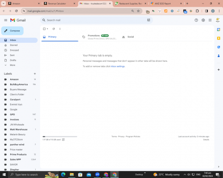Reload the page in browser toolbar
This screenshot has width=223, height=178.
[x=17, y=11]
